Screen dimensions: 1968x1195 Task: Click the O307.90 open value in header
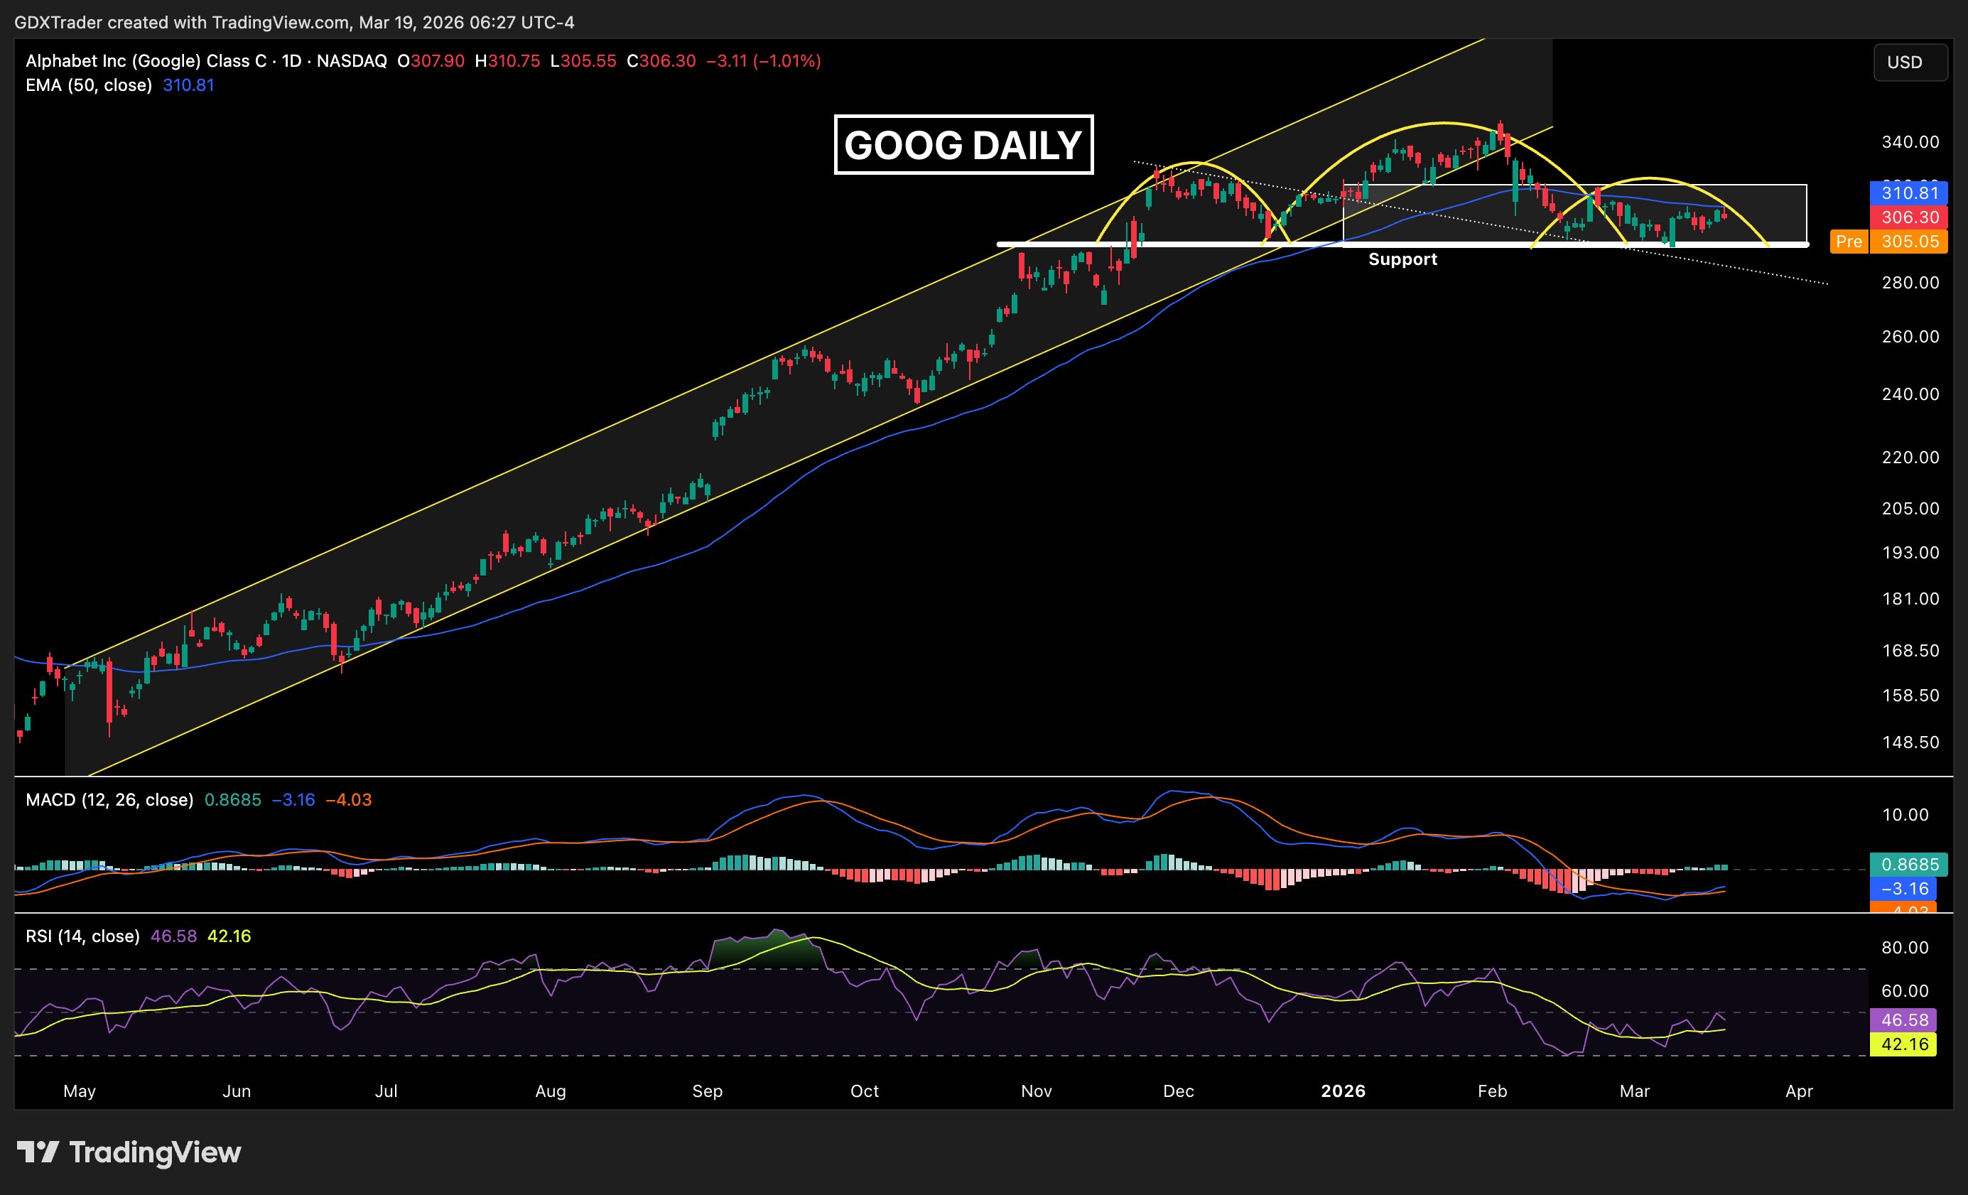point(431,60)
